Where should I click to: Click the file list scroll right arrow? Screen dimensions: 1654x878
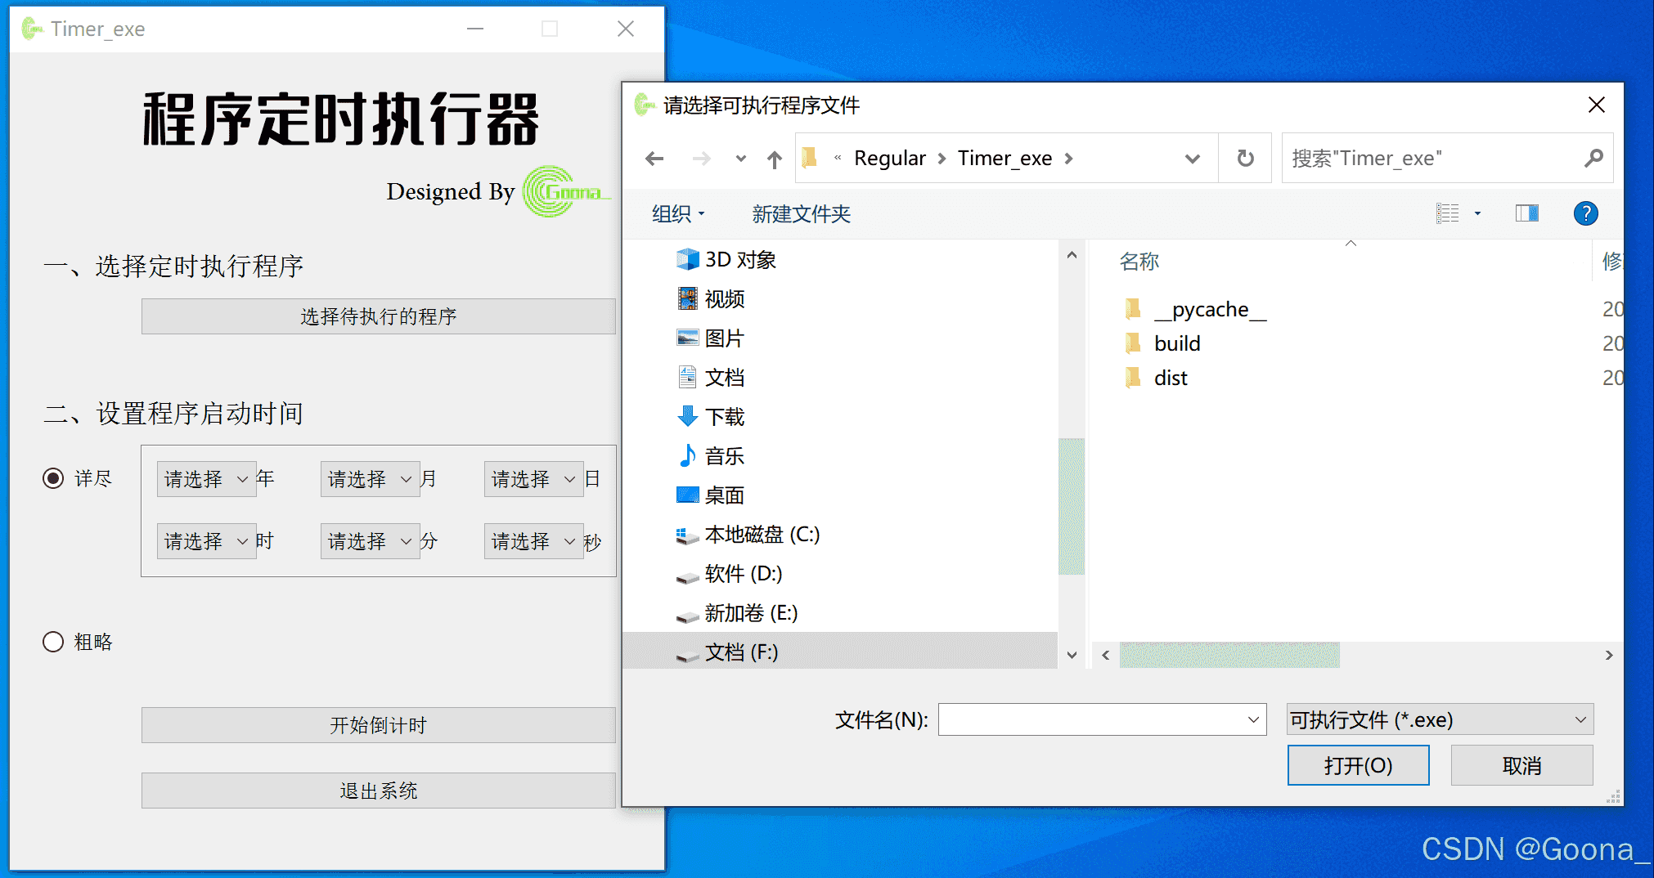[x=1609, y=655]
